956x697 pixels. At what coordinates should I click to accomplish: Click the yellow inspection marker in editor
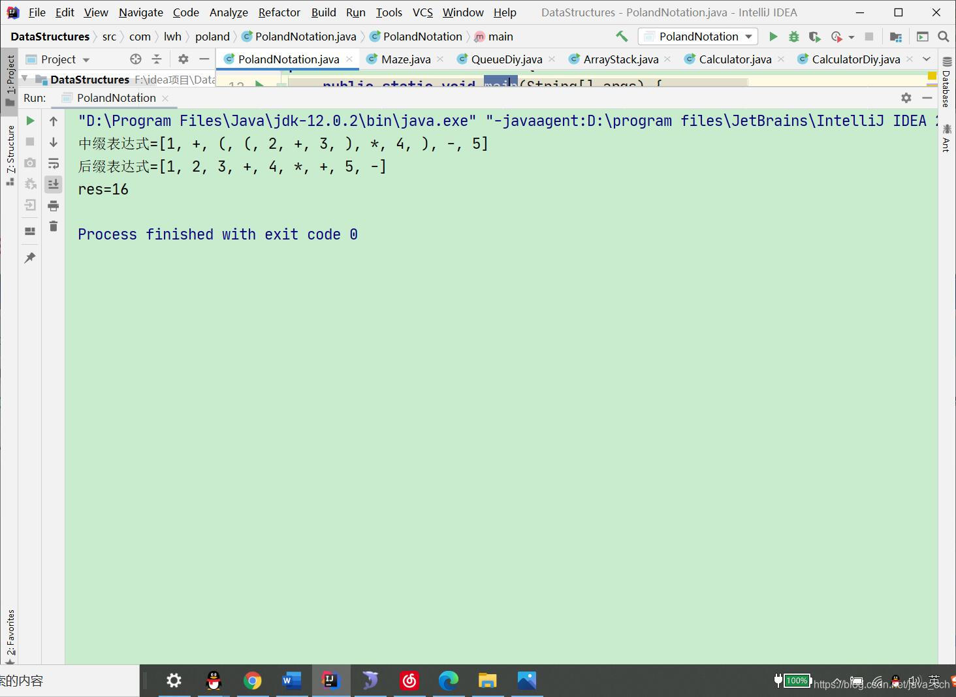coord(932,76)
